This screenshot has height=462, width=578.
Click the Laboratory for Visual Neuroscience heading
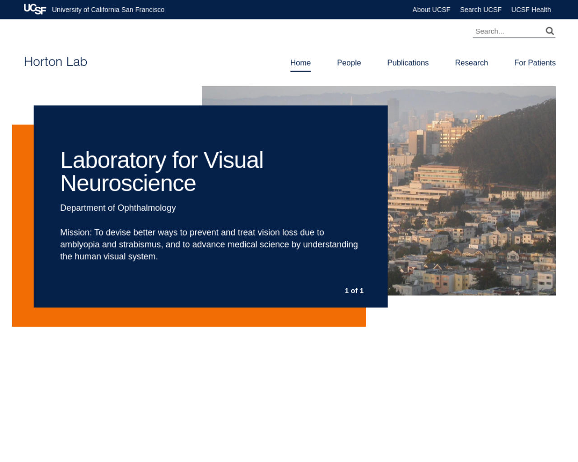point(162,171)
